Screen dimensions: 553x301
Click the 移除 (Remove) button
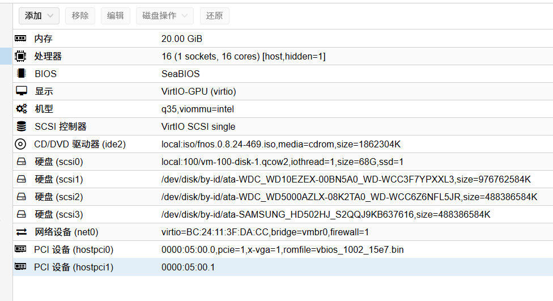pos(80,16)
